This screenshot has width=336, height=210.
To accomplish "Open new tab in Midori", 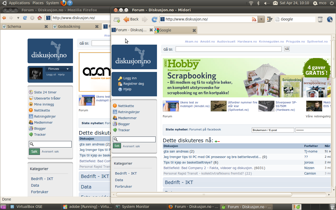I will (117, 19).
